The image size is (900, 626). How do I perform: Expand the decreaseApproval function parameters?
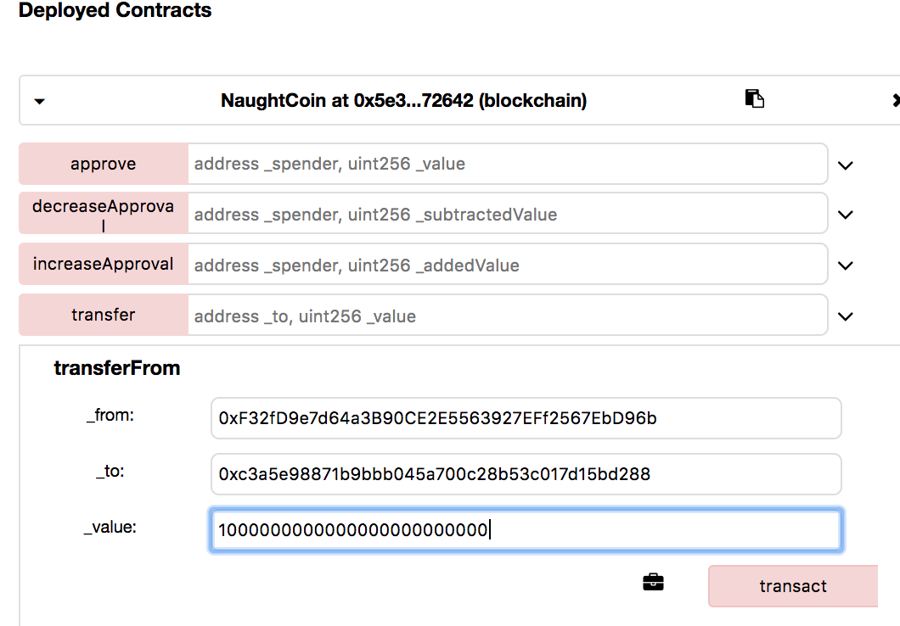[x=845, y=215]
